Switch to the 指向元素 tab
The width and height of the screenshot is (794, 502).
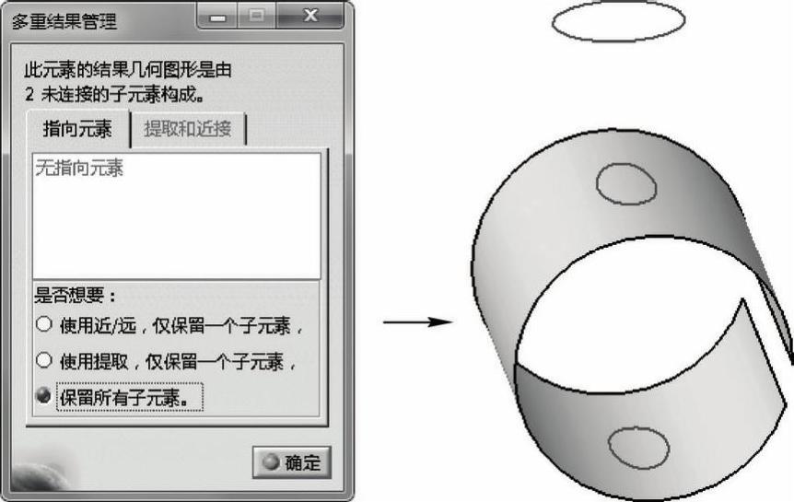point(78,129)
